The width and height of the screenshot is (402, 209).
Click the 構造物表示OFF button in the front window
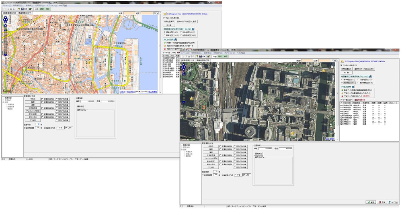[x=203, y=60]
